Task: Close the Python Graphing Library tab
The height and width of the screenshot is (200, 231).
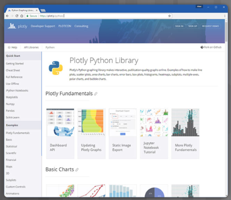Action: (x=36, y=10)
